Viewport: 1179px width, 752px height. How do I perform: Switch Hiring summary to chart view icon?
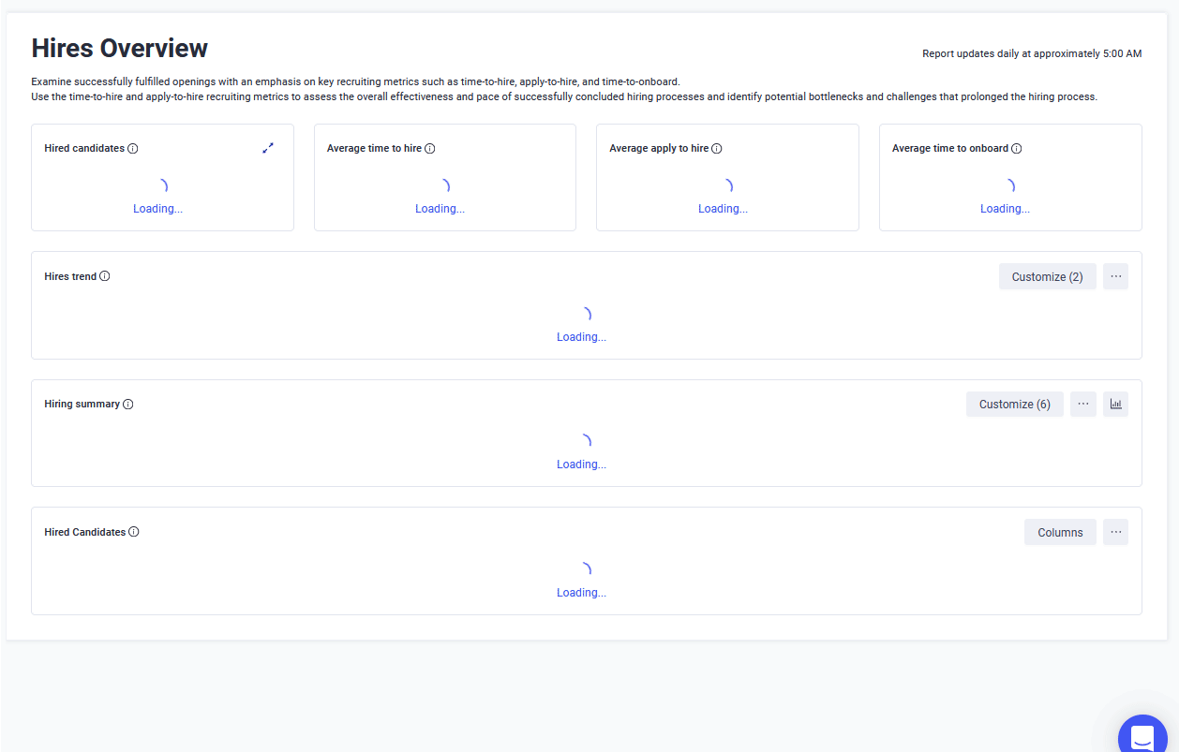(x=1115, y=405)
